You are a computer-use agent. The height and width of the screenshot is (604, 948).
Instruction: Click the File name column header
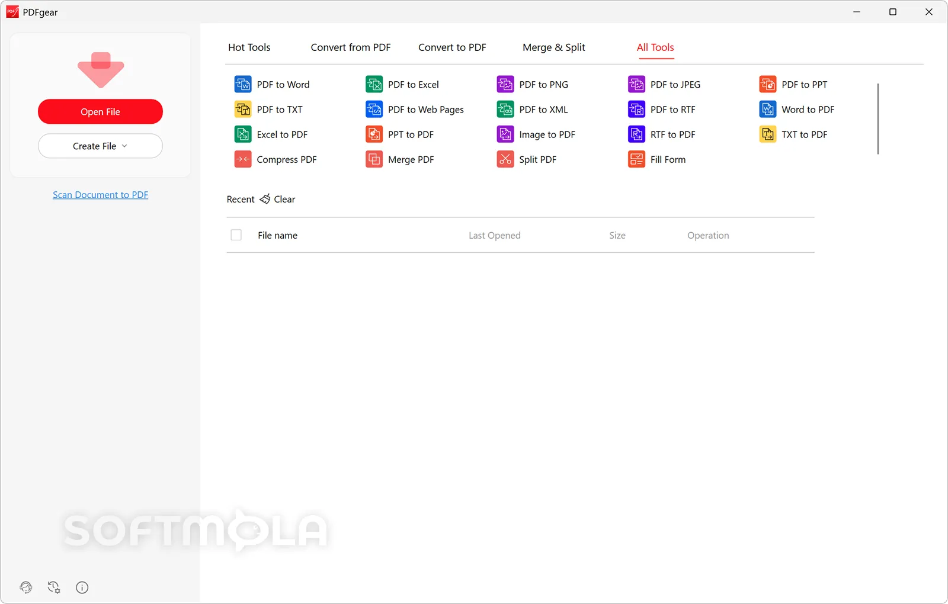(277, 235)
